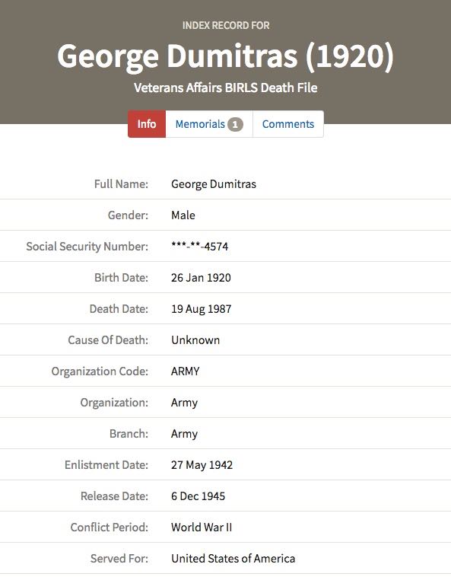Click the masked Social Security Number value

pos(199,246)
